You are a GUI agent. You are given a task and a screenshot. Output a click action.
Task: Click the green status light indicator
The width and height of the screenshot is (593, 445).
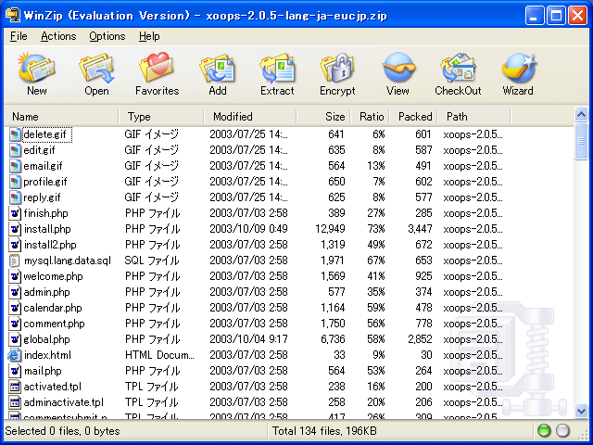544,430
